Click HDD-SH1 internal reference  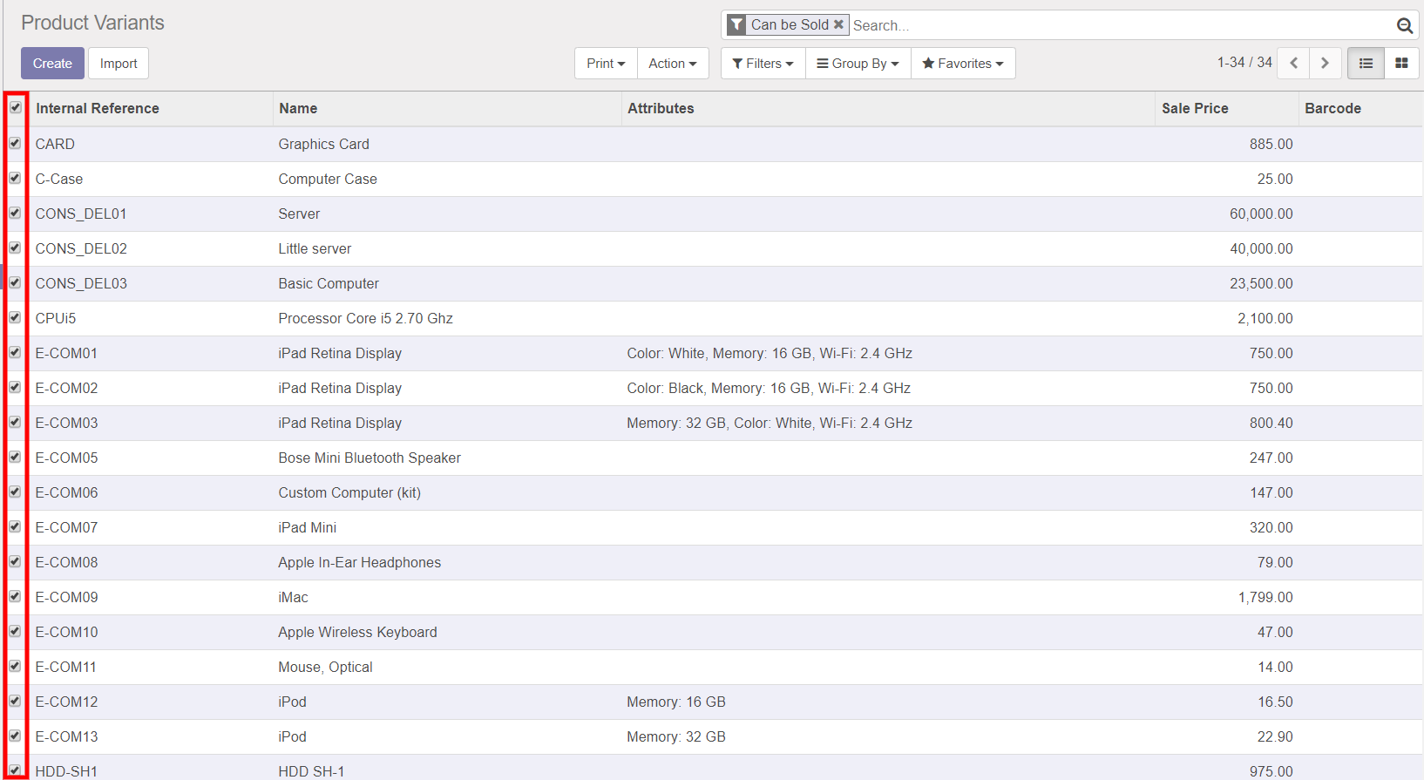(x=66, y=771)
